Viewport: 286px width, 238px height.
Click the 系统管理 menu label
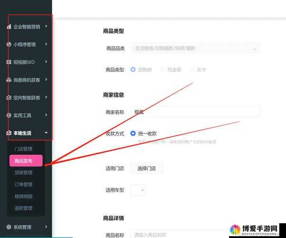(22, 227)
